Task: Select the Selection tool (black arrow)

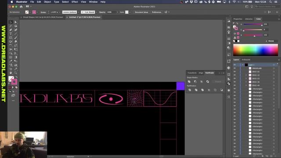Action: pyautogui.click(x=11, y=22)
